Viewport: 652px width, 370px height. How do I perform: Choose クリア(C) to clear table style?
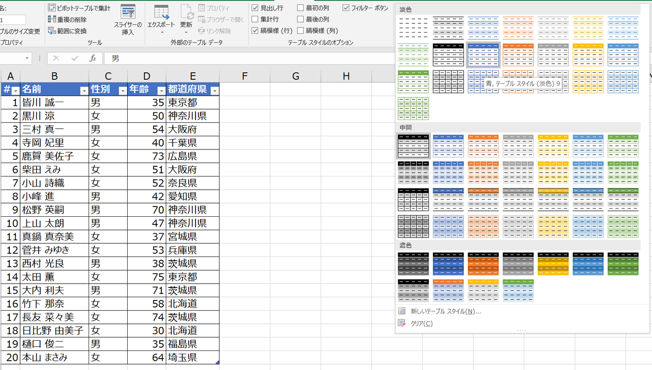pos(422,323)
